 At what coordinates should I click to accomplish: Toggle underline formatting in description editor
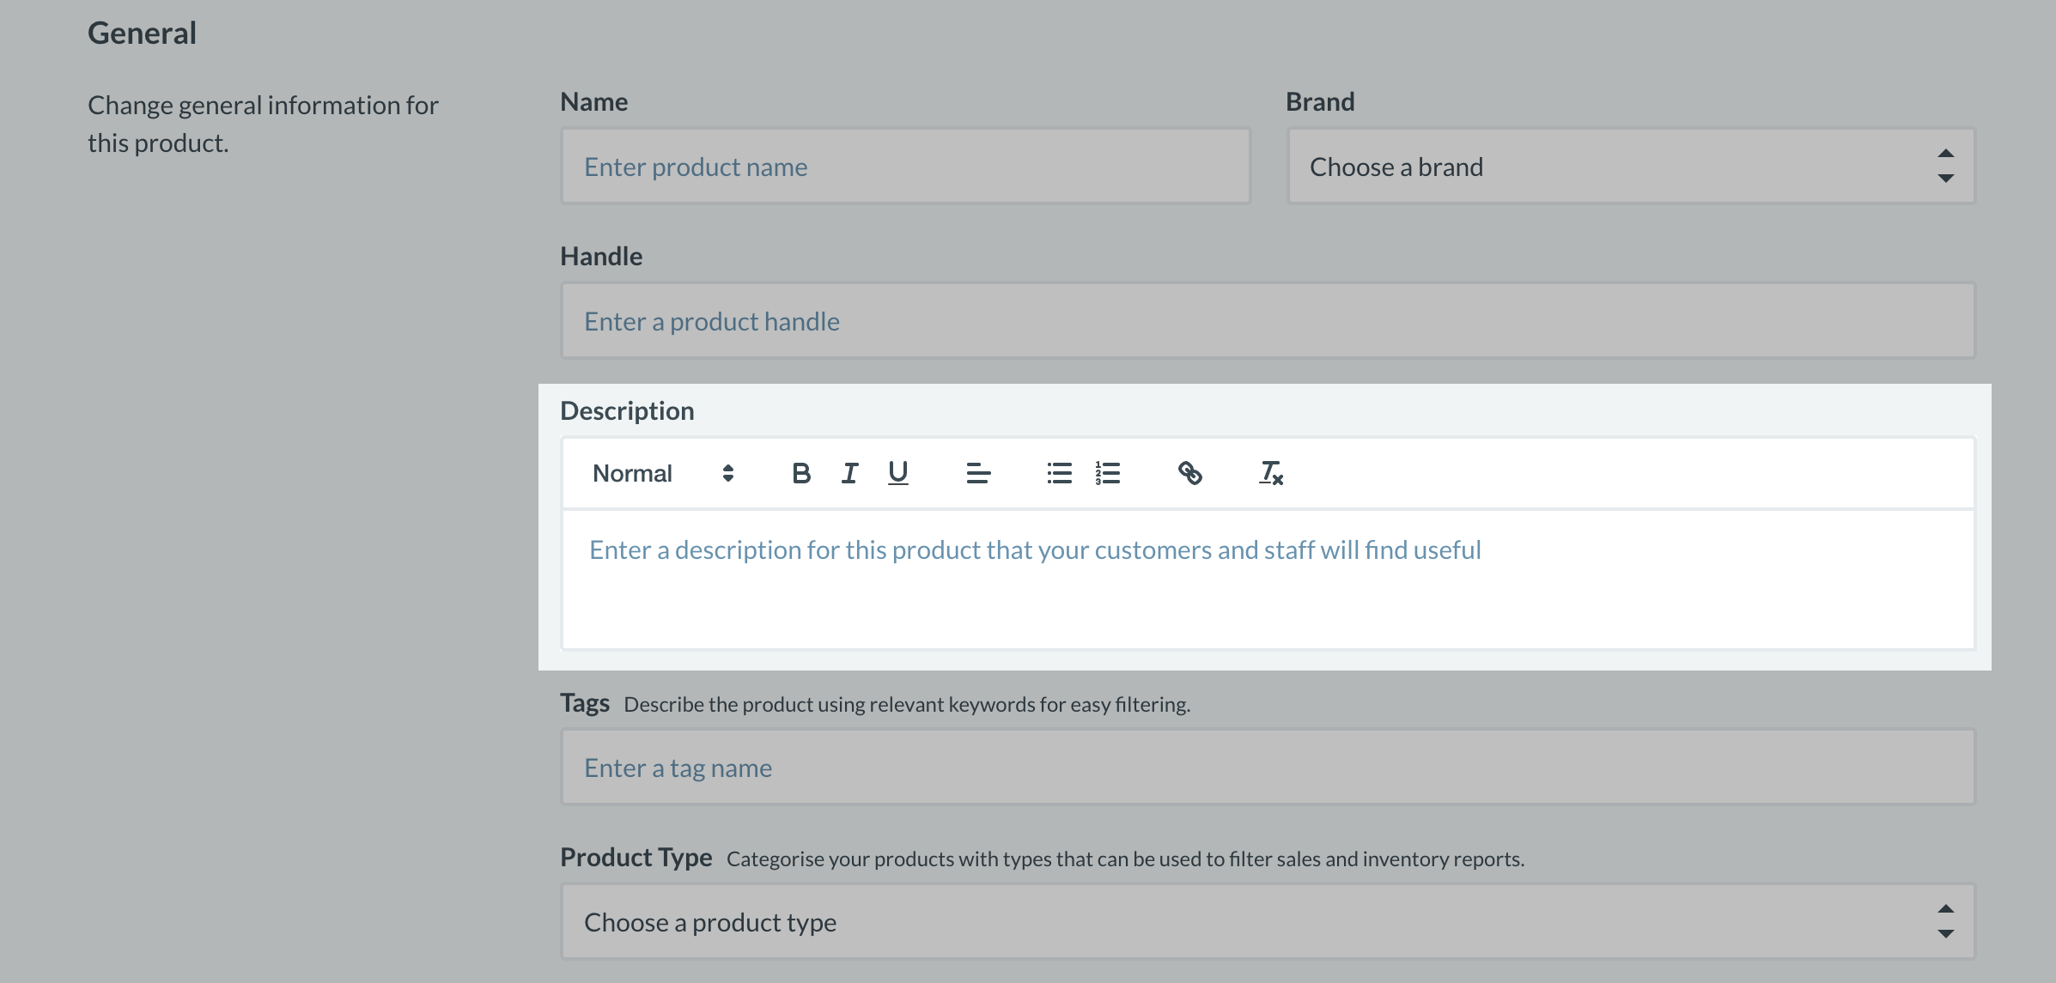point(897,473)
